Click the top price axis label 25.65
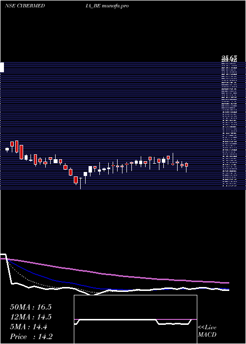246x344 pixels. point(229,57)
